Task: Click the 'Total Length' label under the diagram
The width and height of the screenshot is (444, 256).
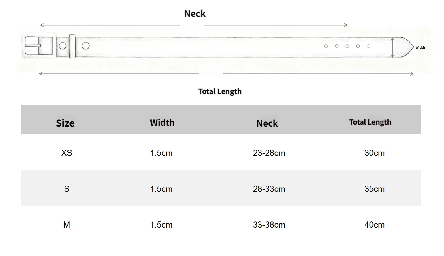Action: click(x=220, y=91)
